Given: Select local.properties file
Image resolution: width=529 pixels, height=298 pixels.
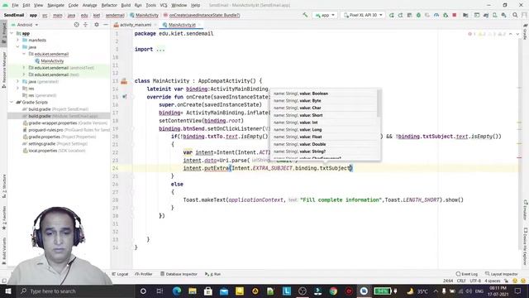Looking at the screenshot, I should (x=54, y=151).
